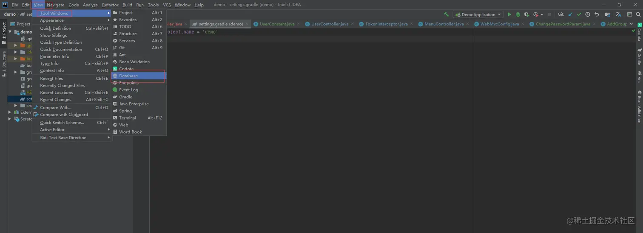Expand External Libraries node arrow
Viewport: 643px width, 233px height.
click(10, 112)
